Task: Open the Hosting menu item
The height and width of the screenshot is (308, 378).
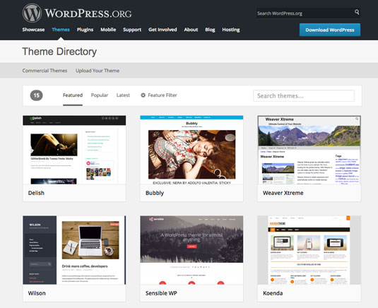Action: click(x=231, y=30)
